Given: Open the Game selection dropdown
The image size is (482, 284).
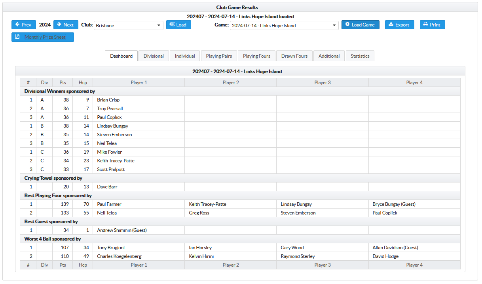Looking at the screenshot, I should tap(284, 26).
